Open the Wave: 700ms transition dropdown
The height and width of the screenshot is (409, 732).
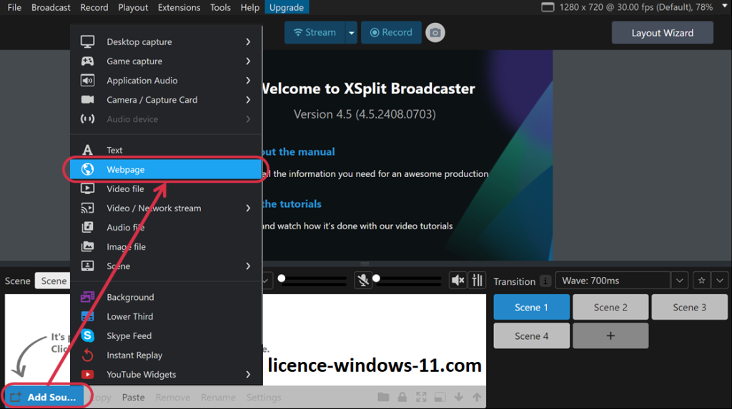(x=680, y=281)
